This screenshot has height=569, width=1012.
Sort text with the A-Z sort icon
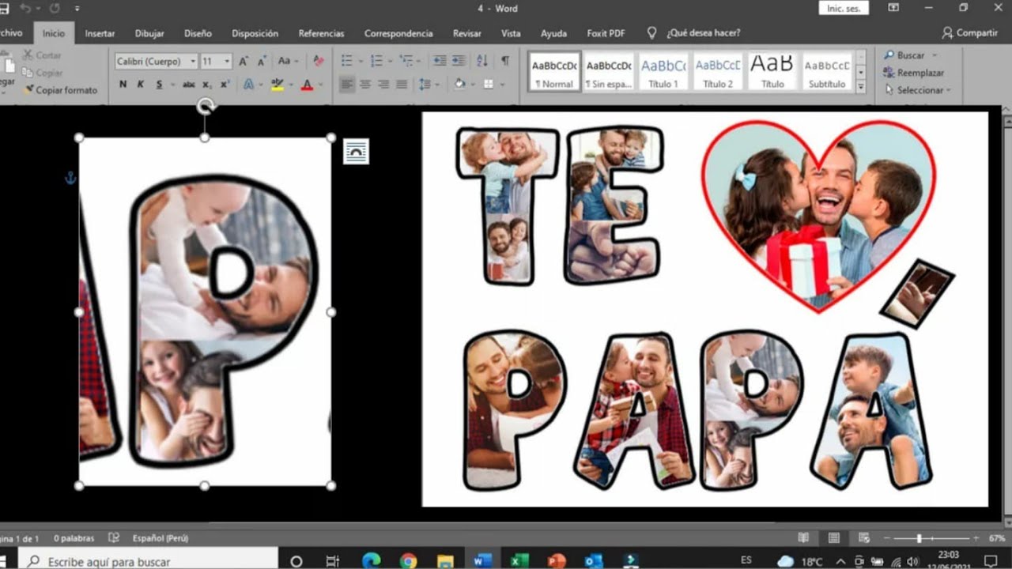click(x=482, y=61)
